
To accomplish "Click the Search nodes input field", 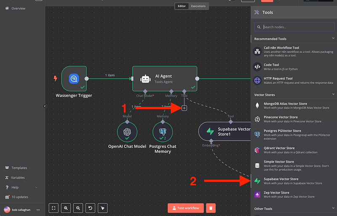I will (x=295, y=27).
